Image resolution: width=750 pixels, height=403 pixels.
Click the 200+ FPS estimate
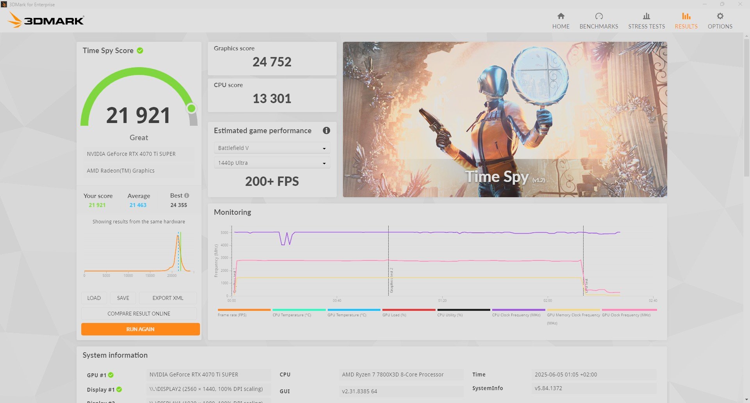[x=272, y=181]
